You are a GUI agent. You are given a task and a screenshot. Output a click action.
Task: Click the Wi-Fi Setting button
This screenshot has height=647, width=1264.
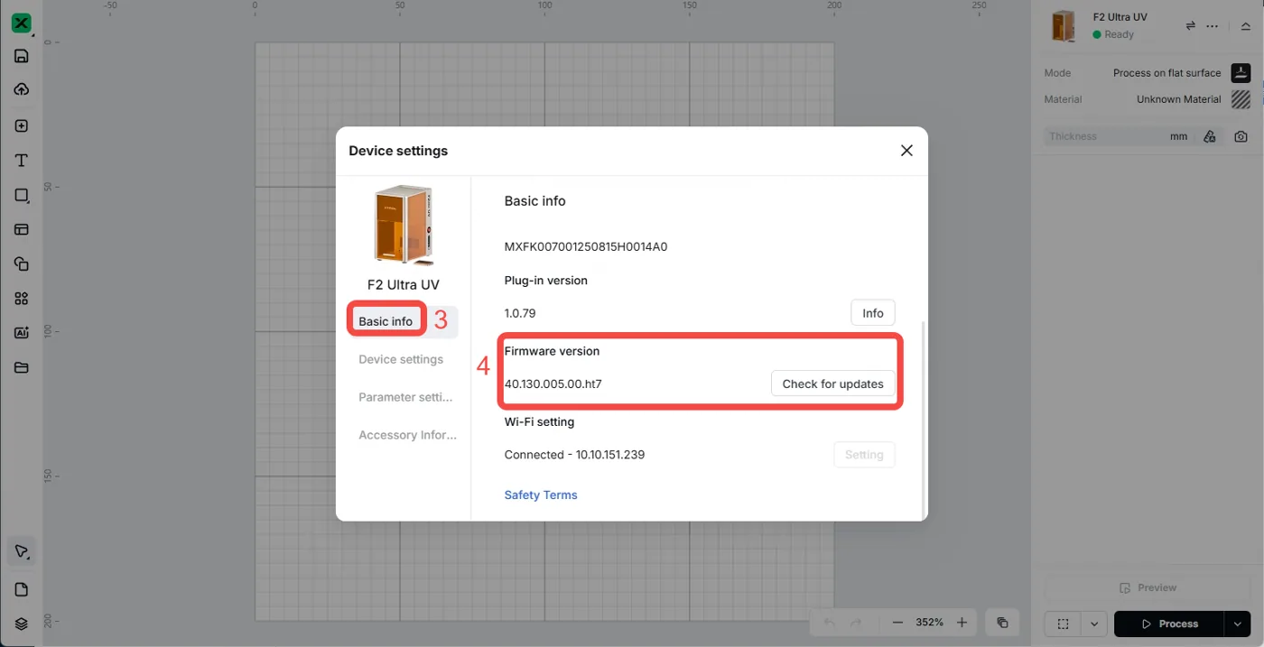tap(864, 455)
